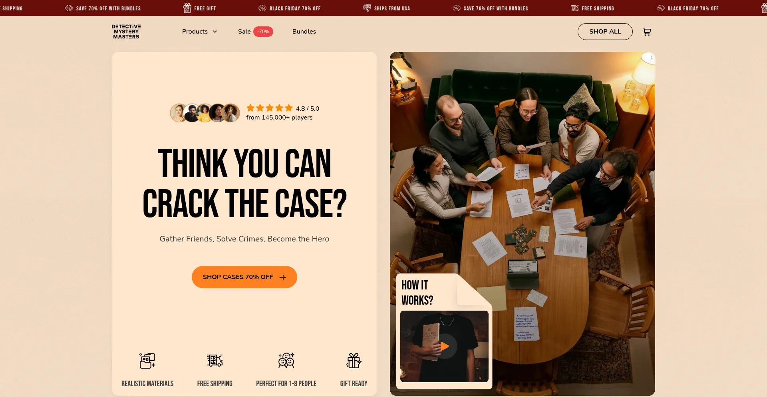Screen dimensions: 767x397
Task: Open the Products menu
Action: tap(195, 32)
